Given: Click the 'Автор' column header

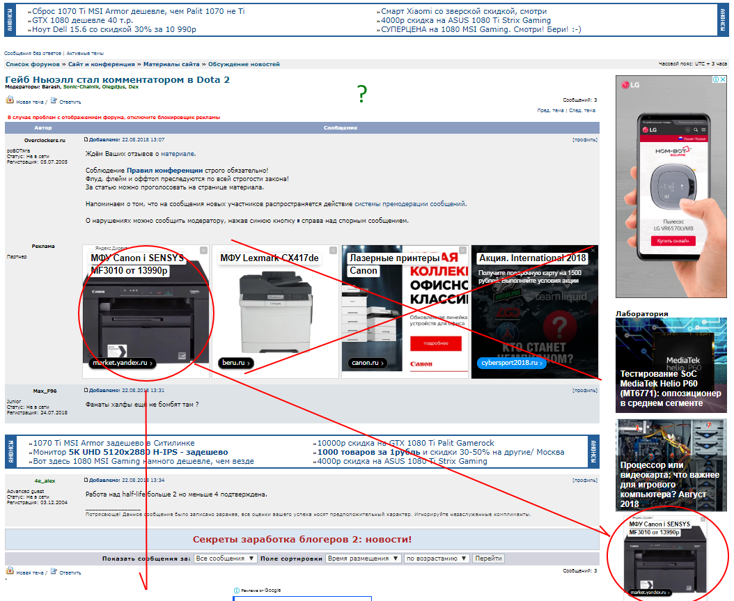Looking at the screenshot, I should click(x=43, y=127).
